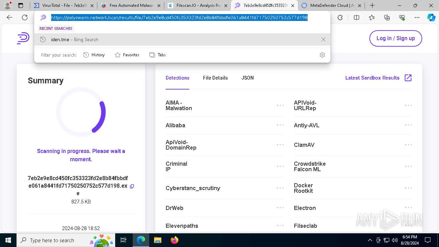
Task: Filter search by History
Action: tap(94, 55)
